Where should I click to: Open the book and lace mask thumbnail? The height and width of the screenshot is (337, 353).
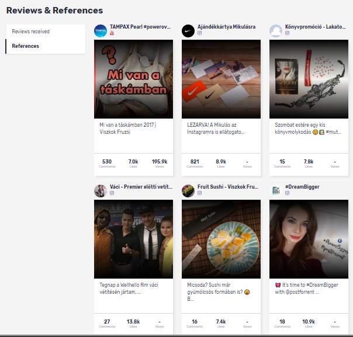coord(309,79)
